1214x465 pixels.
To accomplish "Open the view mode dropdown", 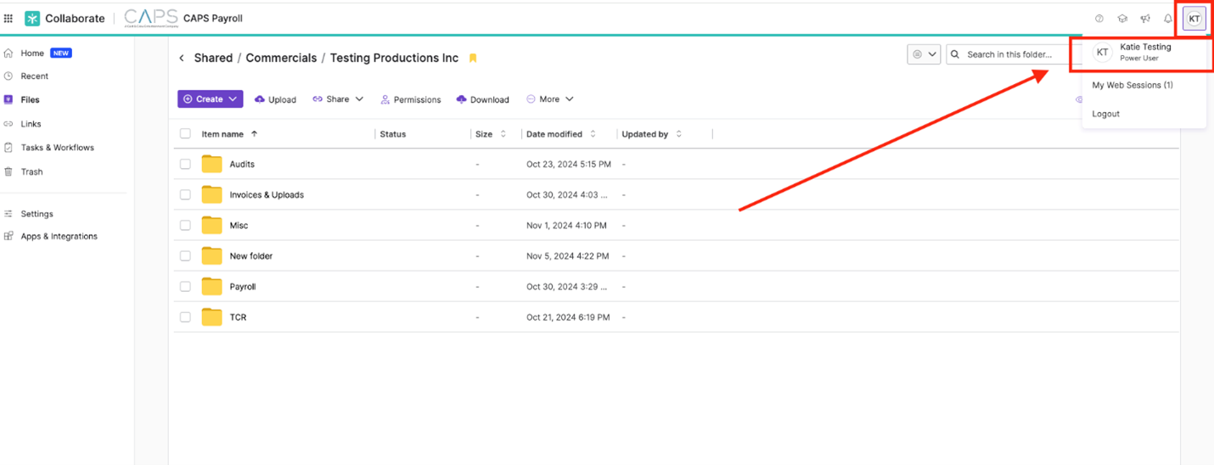I will click(924, 54).
